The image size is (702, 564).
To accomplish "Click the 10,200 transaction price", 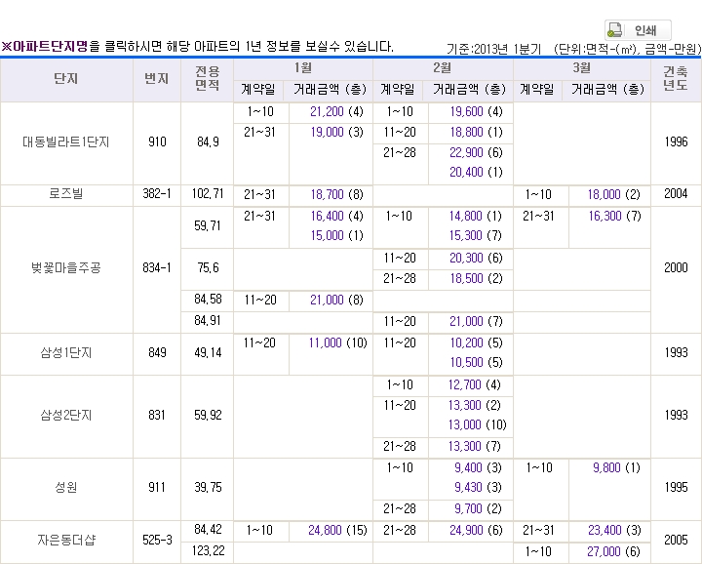I will tap(466, 343).
